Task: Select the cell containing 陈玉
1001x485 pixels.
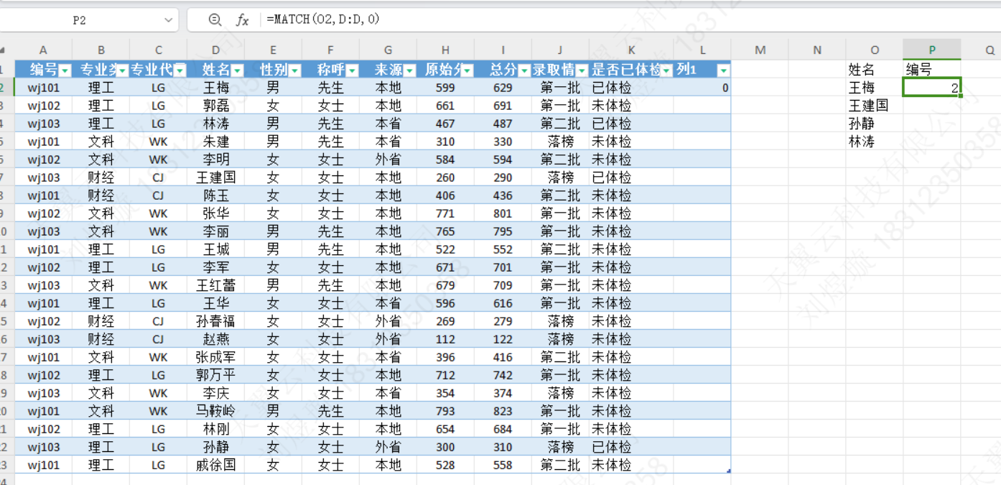Action: coord(215,195)
